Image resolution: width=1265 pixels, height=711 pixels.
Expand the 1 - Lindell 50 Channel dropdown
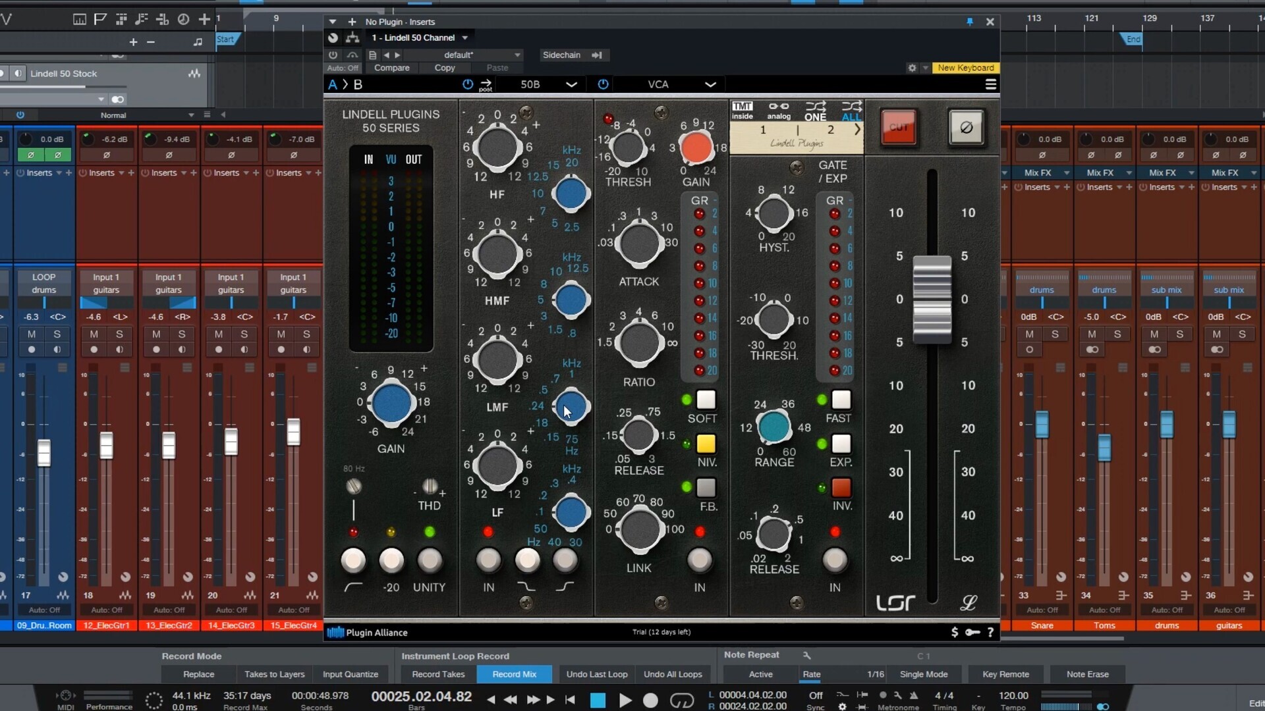point(464,38)
